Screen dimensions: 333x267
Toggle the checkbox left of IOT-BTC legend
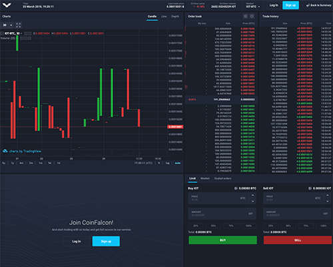coord(2,33)
